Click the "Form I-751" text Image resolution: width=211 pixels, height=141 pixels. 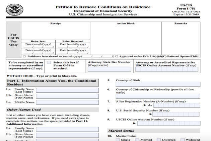(x=186, y=8)
